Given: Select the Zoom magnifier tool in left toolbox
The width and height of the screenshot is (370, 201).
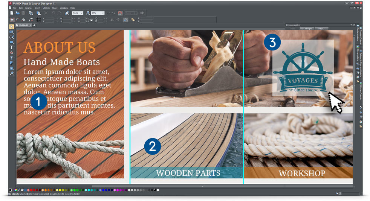Looking at the screenshot, I should click(11, 73).
